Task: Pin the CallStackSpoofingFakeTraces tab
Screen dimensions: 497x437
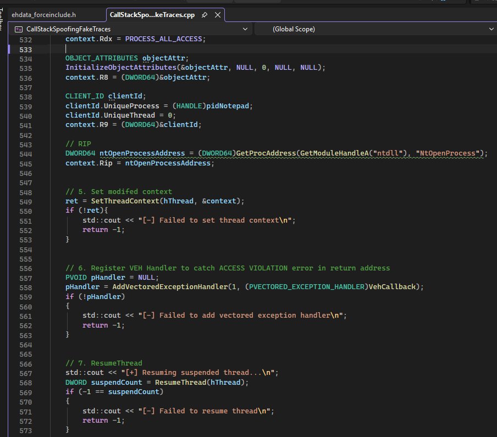Action: click(x=205, y=15)
